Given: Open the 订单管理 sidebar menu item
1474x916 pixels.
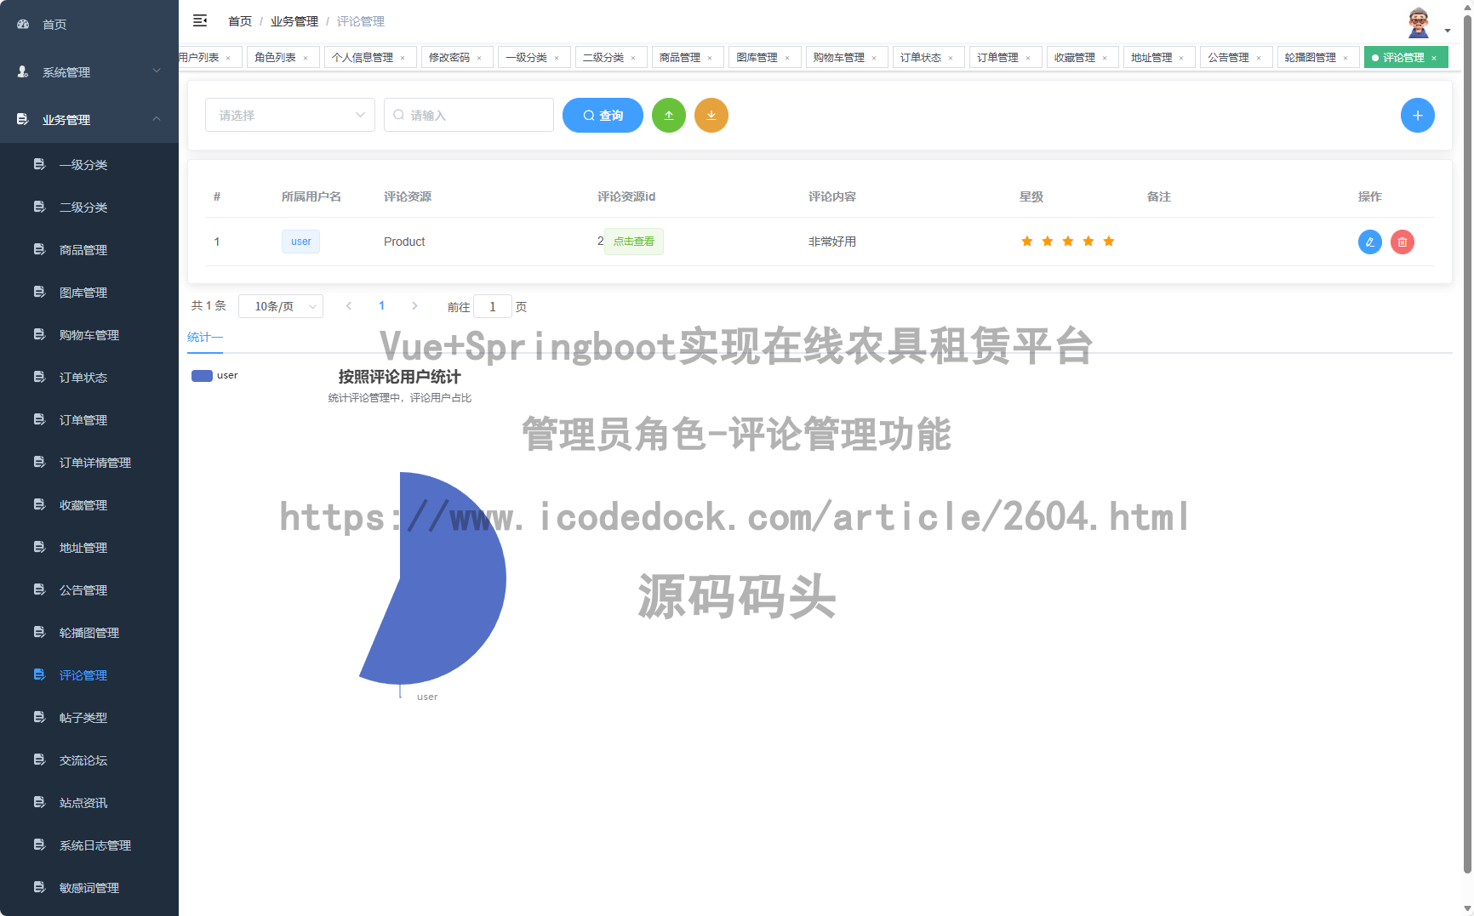Looking at the screenshot, I should pyautogui.click(x=83, y=419).
